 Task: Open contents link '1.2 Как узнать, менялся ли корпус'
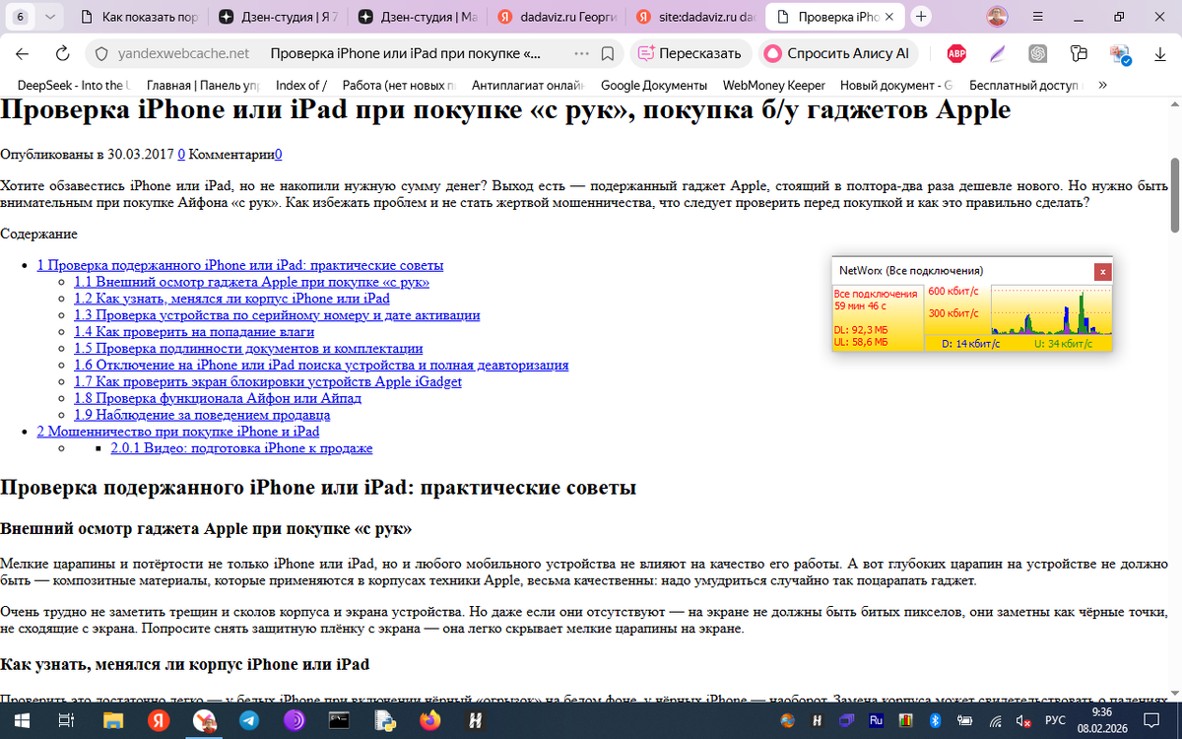click(x=231, y=299)
